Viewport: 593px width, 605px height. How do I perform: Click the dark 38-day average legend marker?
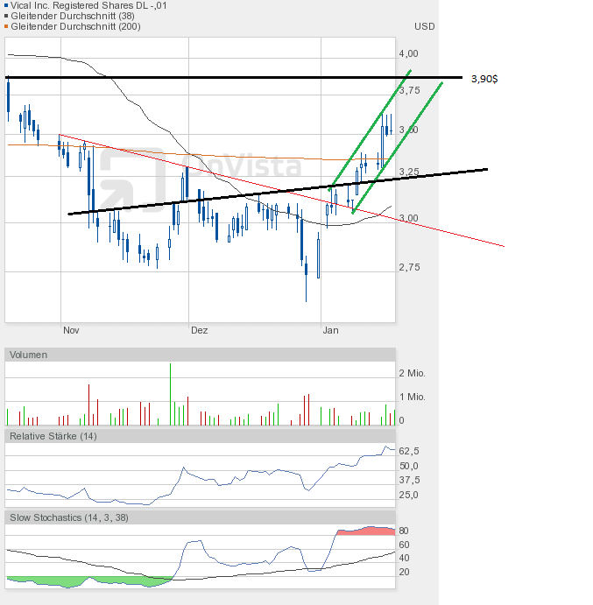pos(7,16)
